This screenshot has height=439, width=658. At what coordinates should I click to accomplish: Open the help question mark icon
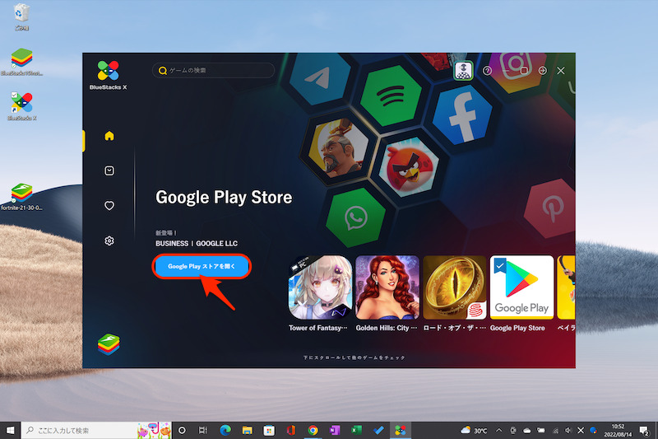[487, 71]
